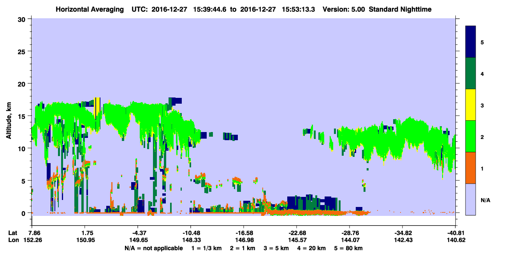Click latitude value 7.86
Viewport: 506px width, 259px height.
pos(32,233)
